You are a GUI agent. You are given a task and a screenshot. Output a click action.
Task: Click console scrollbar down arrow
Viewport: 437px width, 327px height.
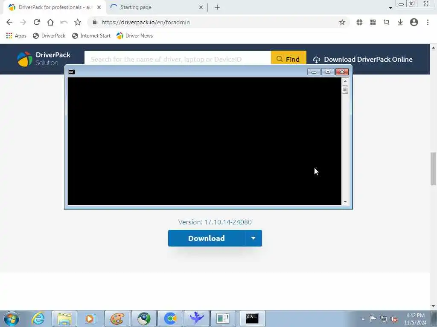[x=345, y=202]
